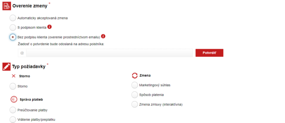The height and width of the screenshot is (123, 285).
Task: Click info icon next to S podpisom klienta
Action: coord(49,27)
